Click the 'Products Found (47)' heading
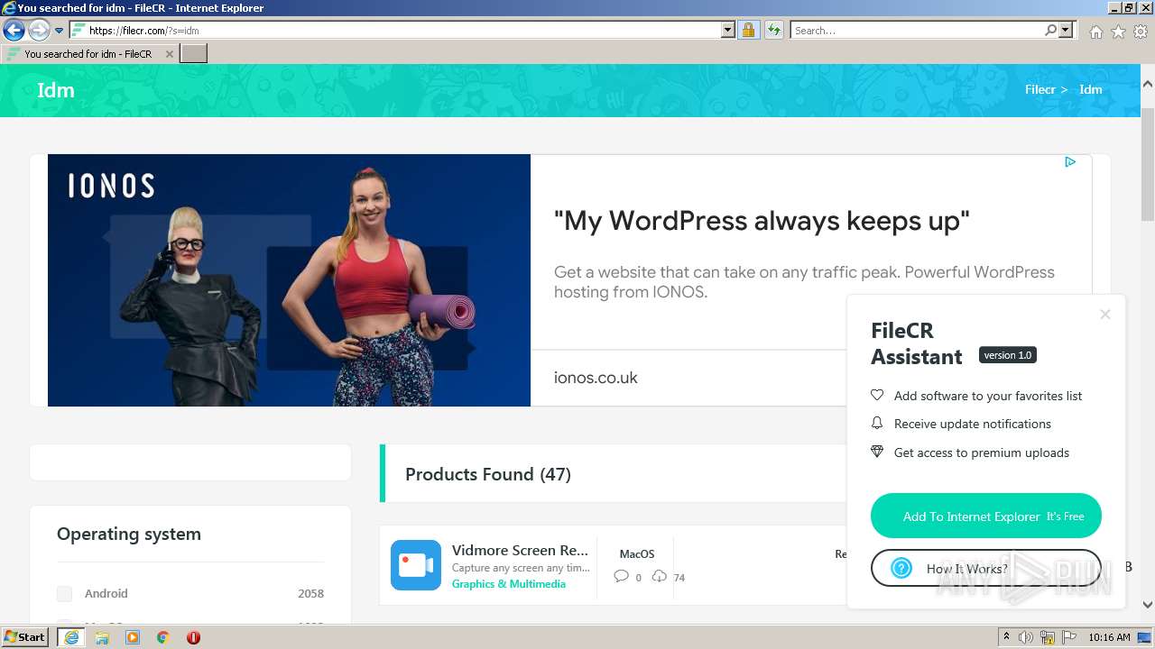This screenshot has height=649, width=1155. [x=488, y=474]
